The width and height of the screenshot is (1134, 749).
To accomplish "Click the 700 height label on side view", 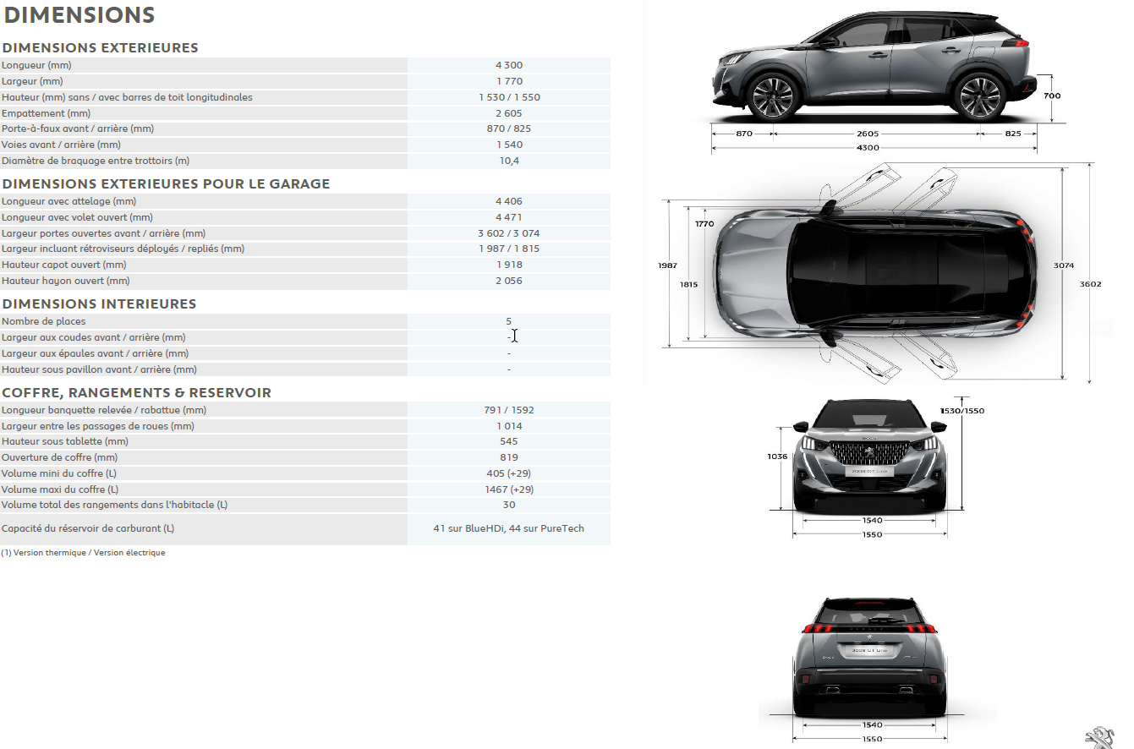I will click(1051, 96).
